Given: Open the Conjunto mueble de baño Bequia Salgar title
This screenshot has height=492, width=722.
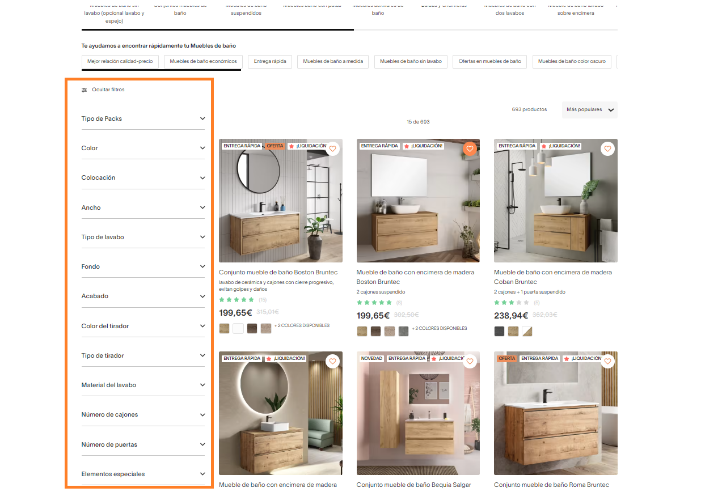Looking at the screenshot, I should tap(413, 485).
